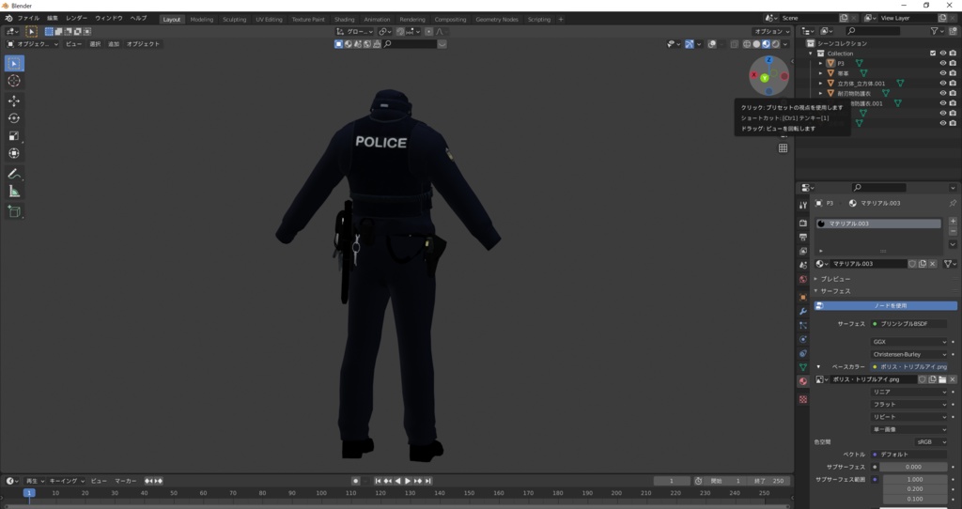Open the Render properties tab
Viewport: 962px width, 509px height.
pyautogui.click(x=803, y=224)
